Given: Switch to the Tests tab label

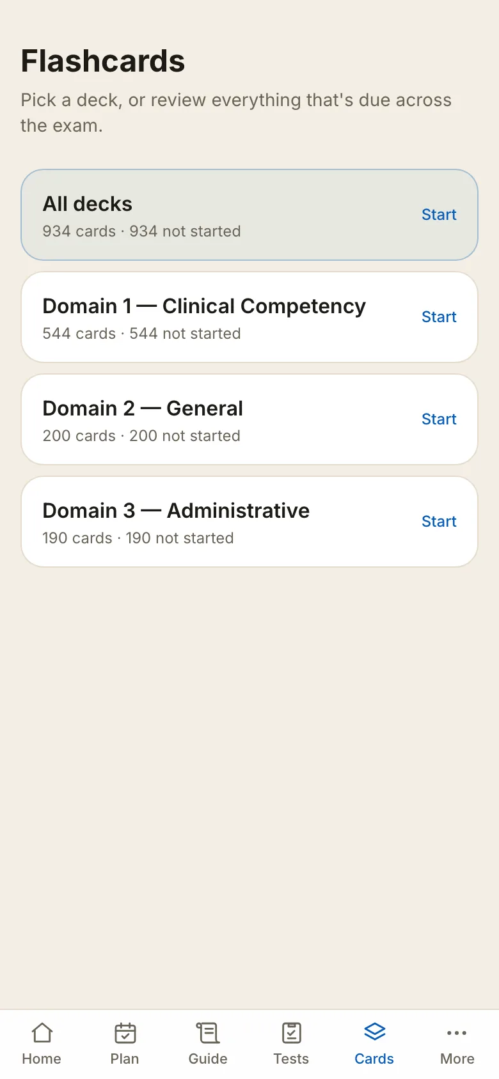Looking at the screenshot, I should (x=291, y=1059).
